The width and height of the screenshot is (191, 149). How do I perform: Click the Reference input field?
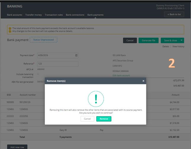pyautogui.click(x=58, y=64)
